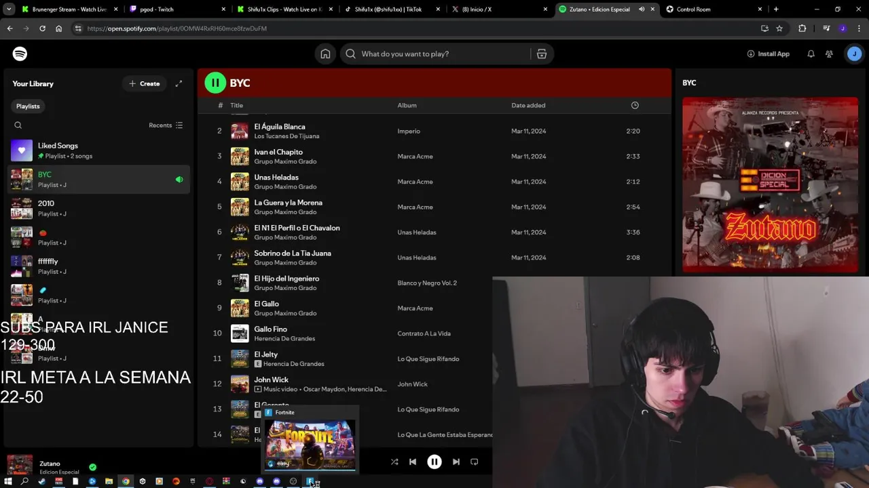Reload the page
Viewport: 869px width, 488px height.
(42, 28)
